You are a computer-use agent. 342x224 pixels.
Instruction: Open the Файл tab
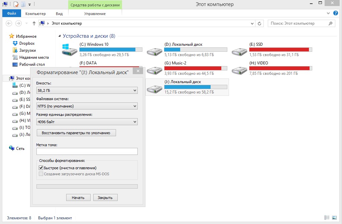tap(12, 13)
